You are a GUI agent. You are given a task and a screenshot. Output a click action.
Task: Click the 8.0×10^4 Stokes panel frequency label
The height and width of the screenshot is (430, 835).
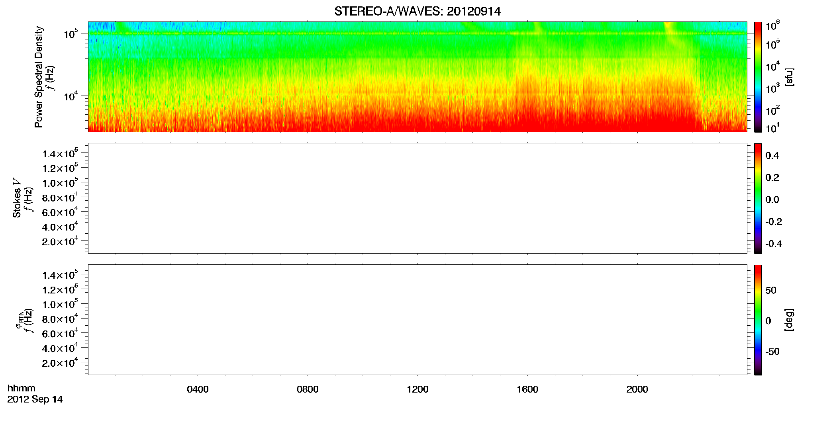click(x=60, y=197)
